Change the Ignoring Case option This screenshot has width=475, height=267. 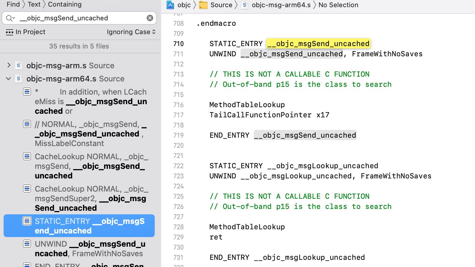(x=131, y=32)
